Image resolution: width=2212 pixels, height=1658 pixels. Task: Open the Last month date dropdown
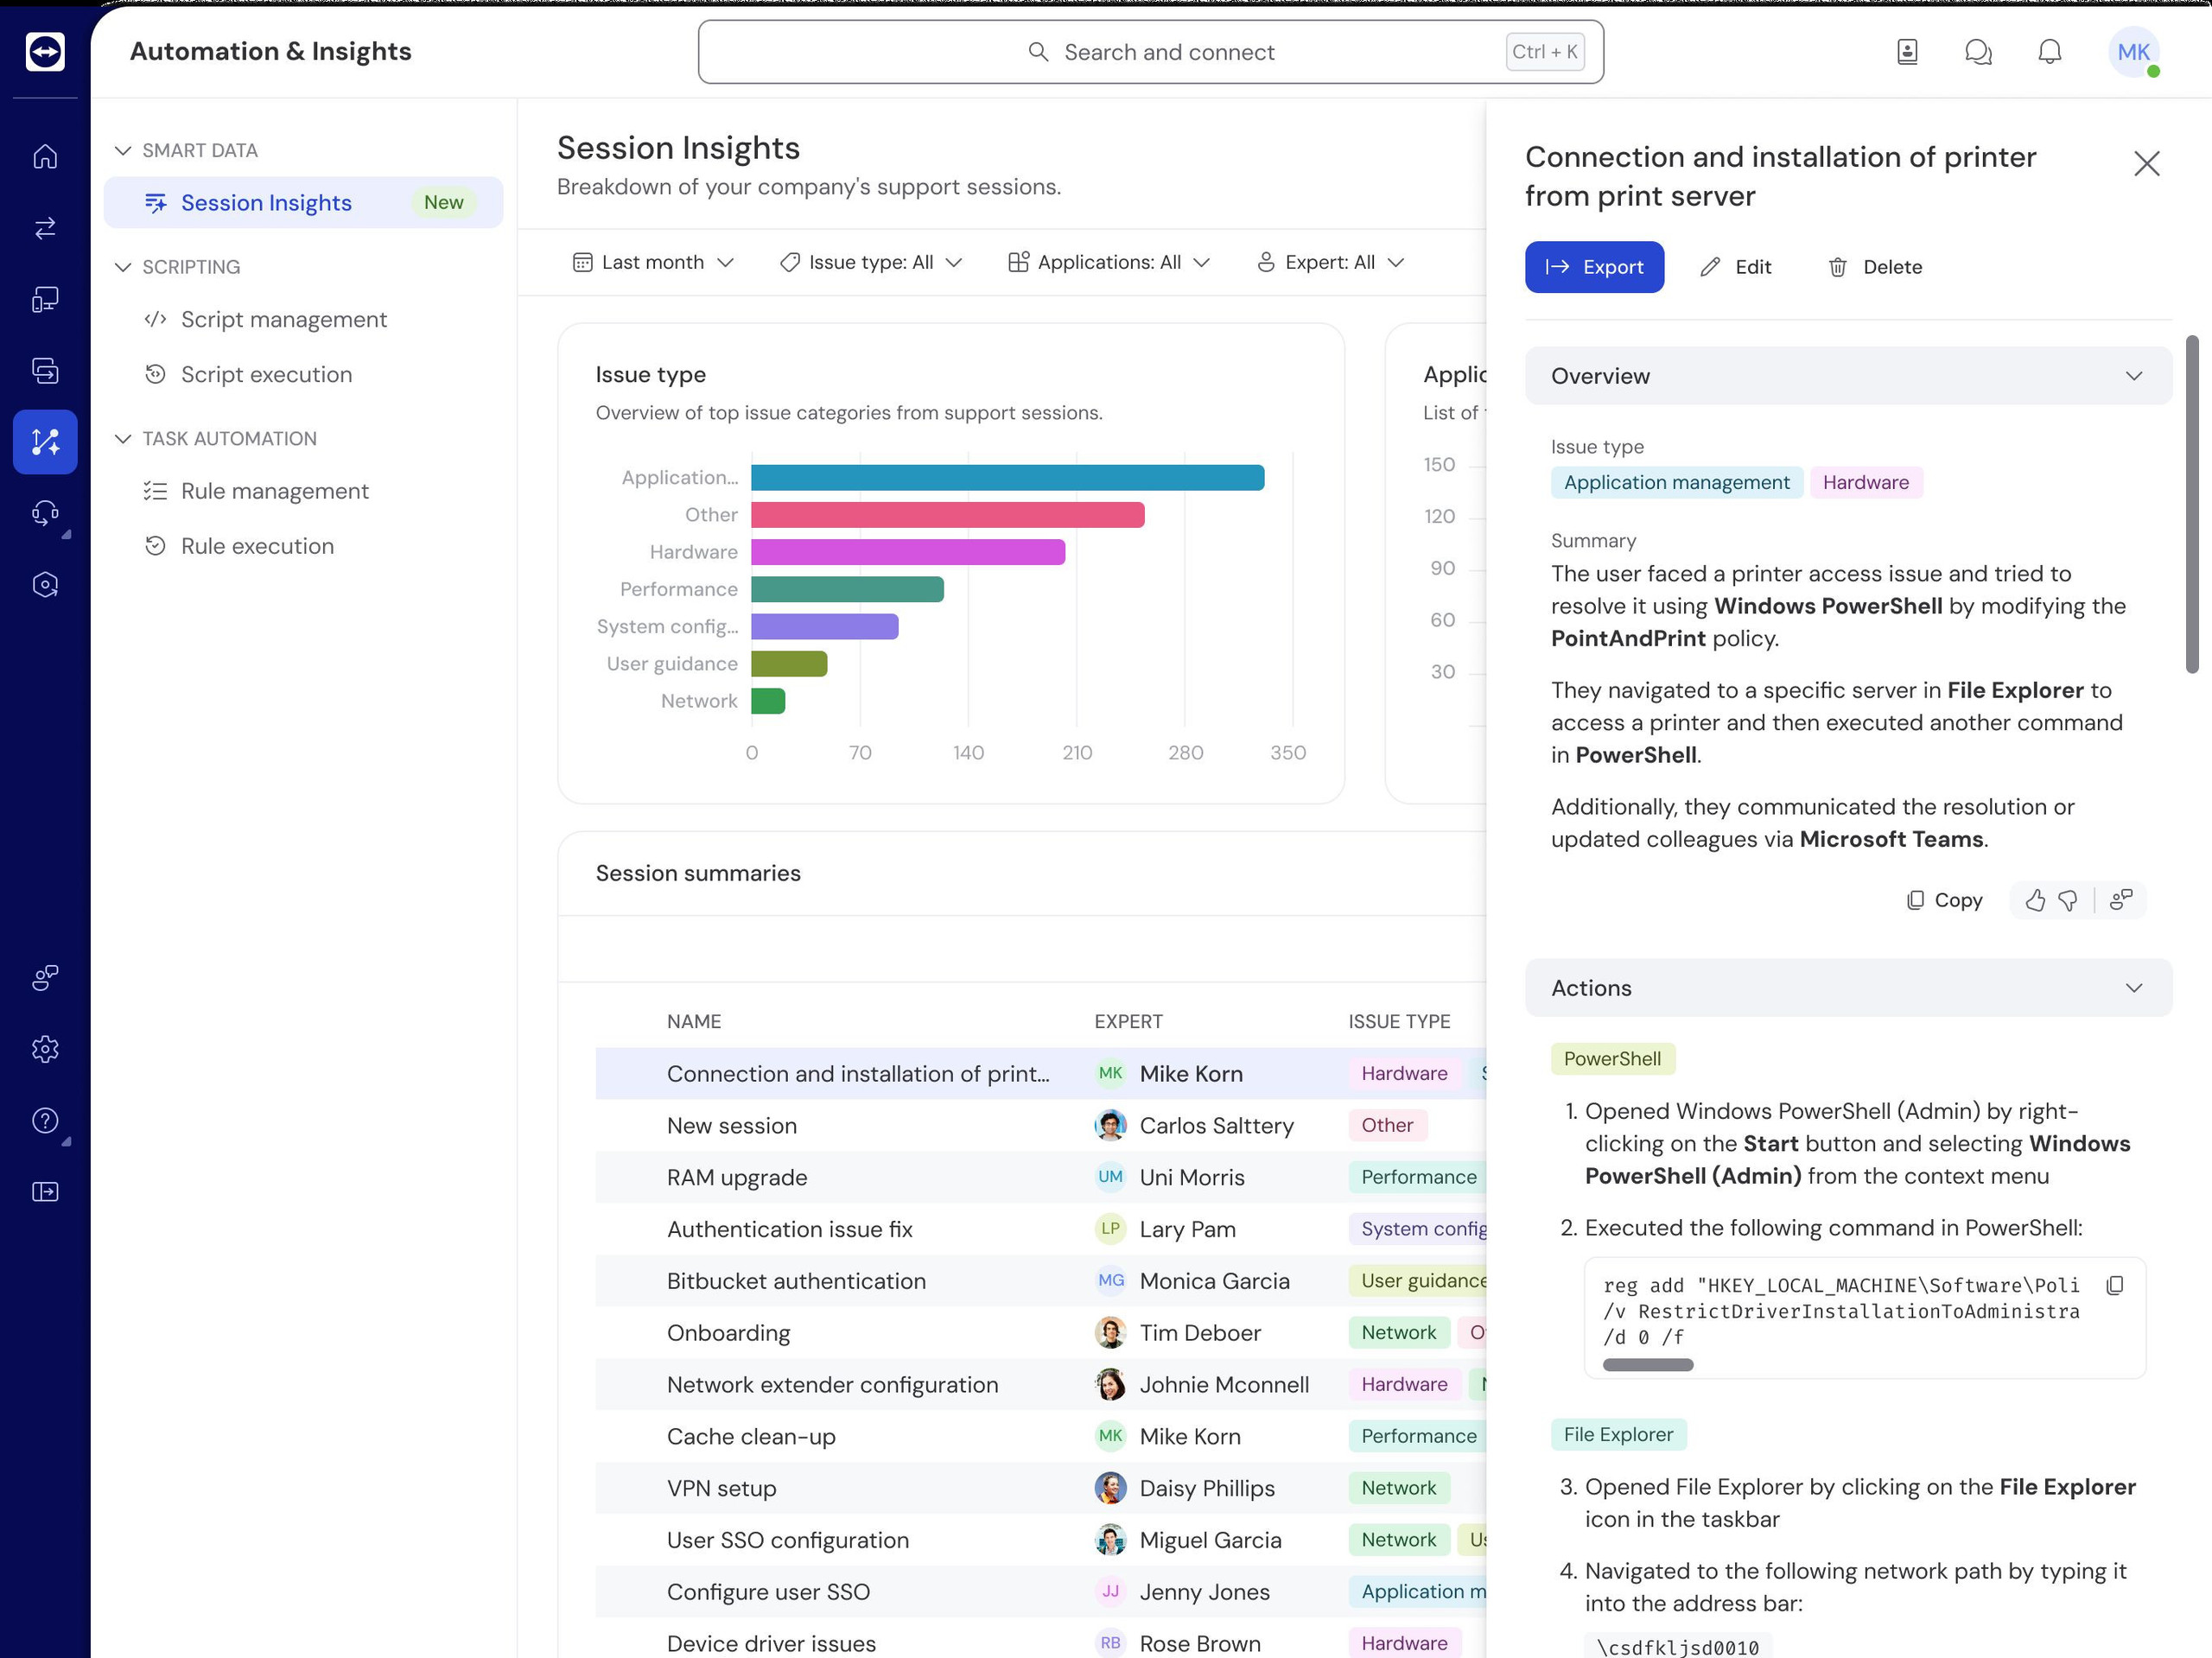653,262
